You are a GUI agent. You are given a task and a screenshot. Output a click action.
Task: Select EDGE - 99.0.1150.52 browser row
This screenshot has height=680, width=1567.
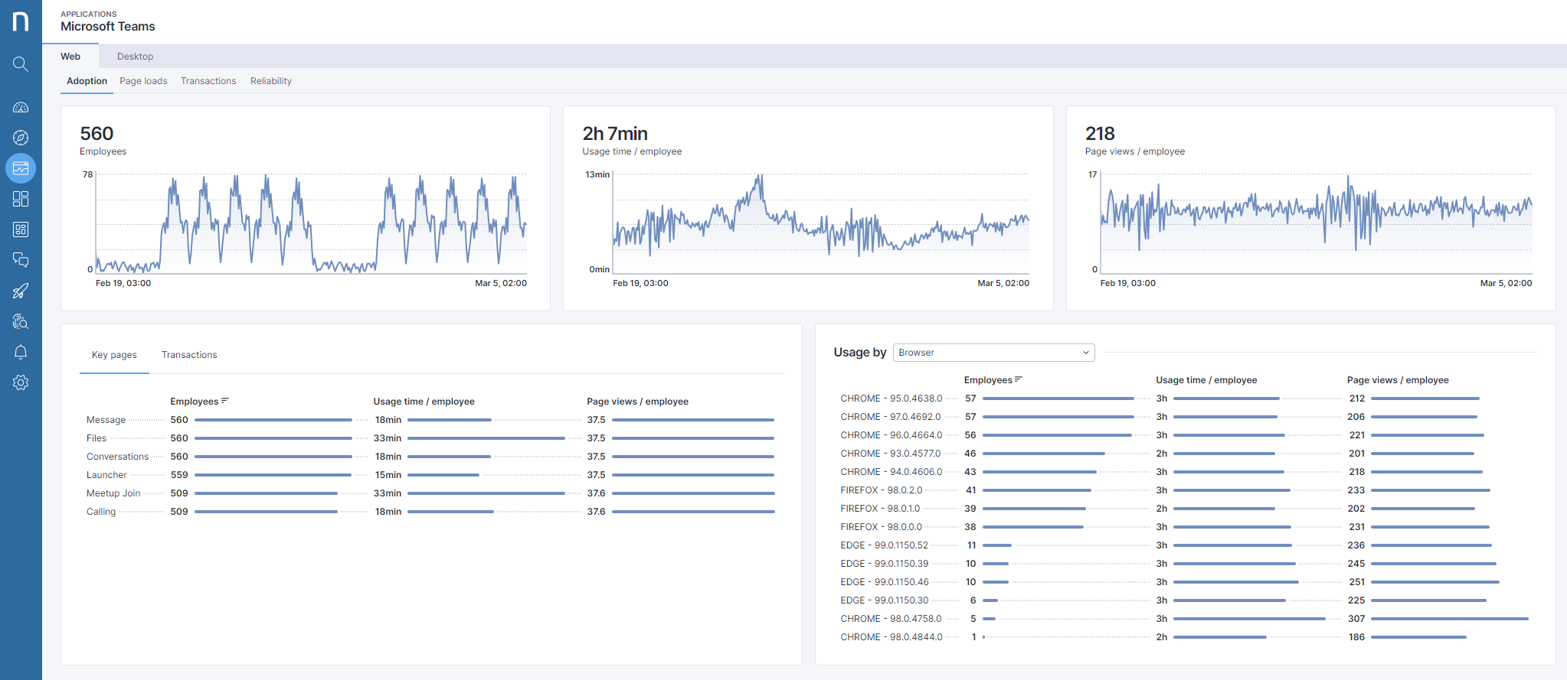tap(1185, 545)
